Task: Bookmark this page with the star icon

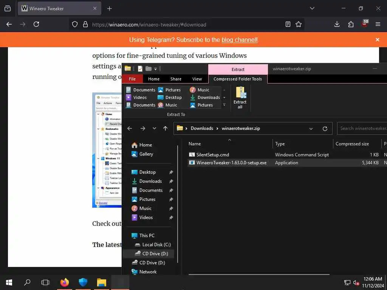Action: (299, 24)
